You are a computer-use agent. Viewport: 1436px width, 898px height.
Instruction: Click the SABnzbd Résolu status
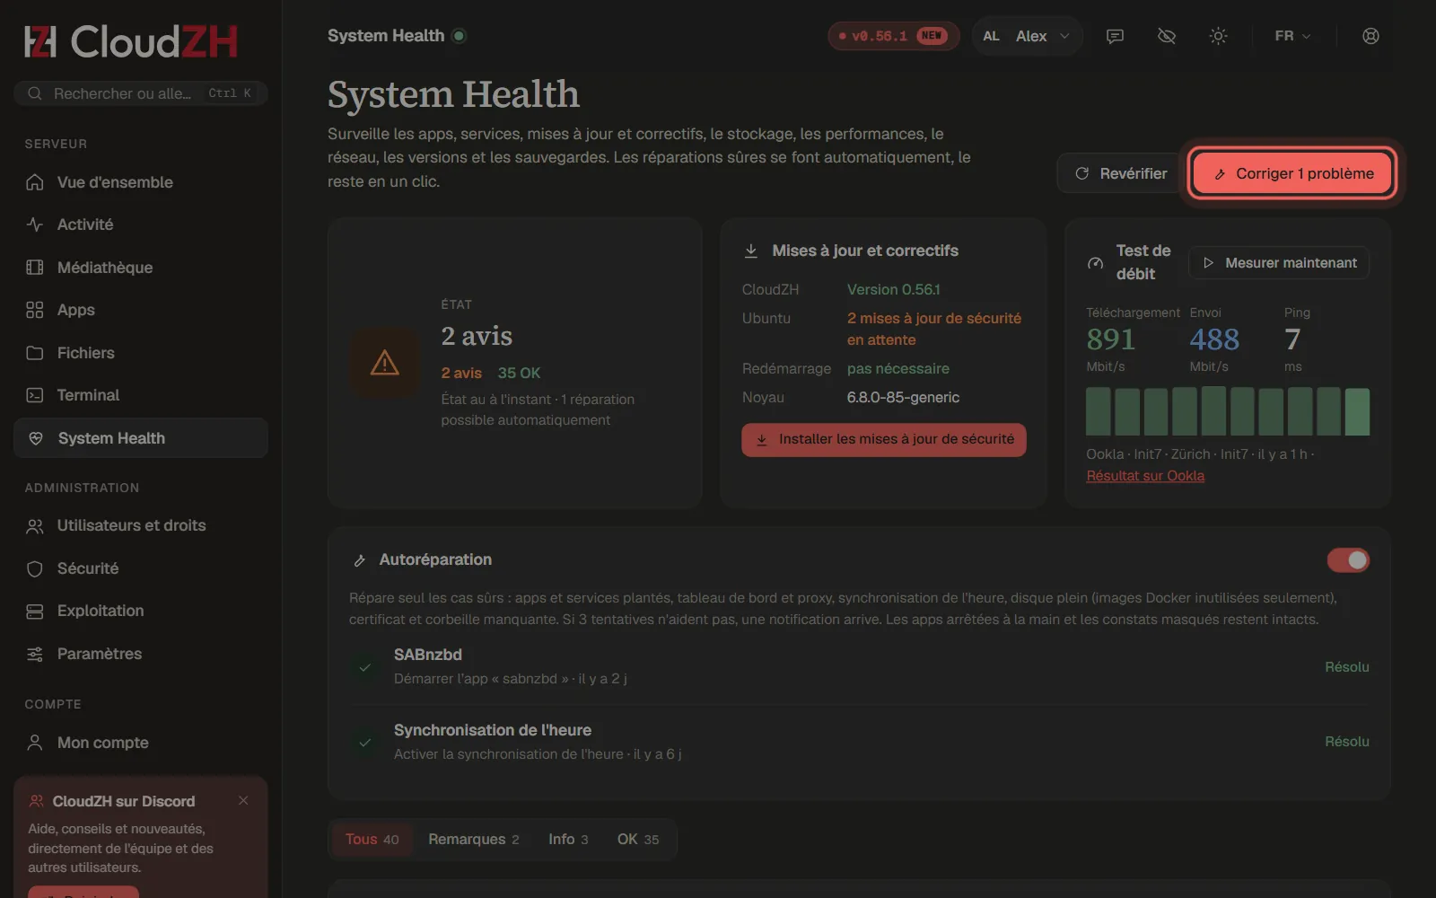(1346, 667)
